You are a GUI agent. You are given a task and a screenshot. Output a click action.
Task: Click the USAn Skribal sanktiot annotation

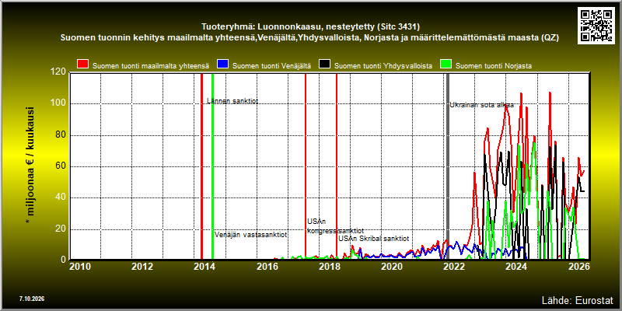374,239
